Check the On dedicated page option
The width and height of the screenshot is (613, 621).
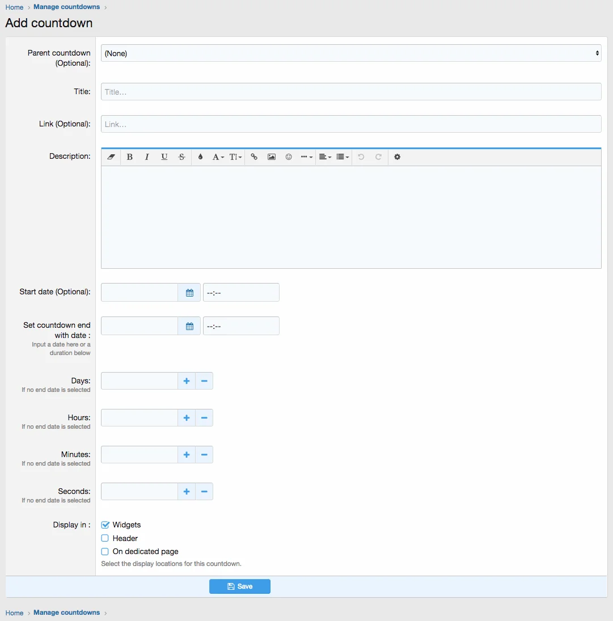point(105,551)
